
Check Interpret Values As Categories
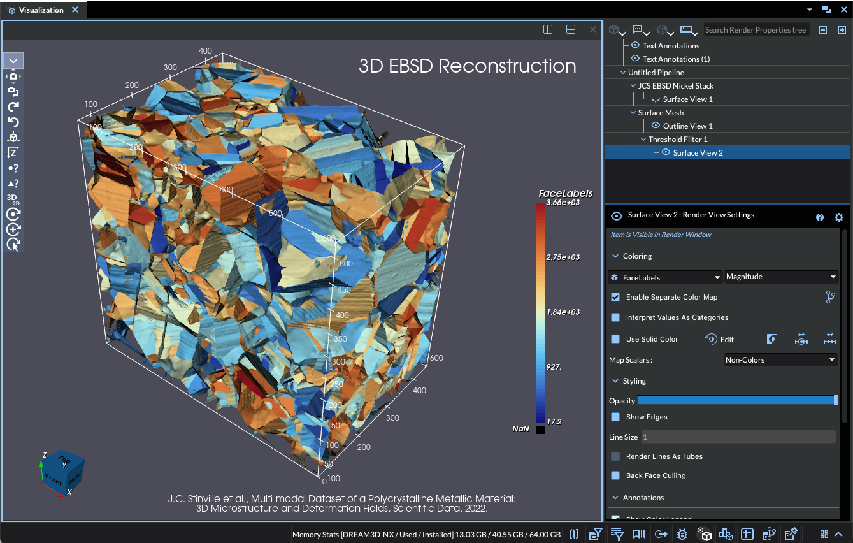[615, 317]
